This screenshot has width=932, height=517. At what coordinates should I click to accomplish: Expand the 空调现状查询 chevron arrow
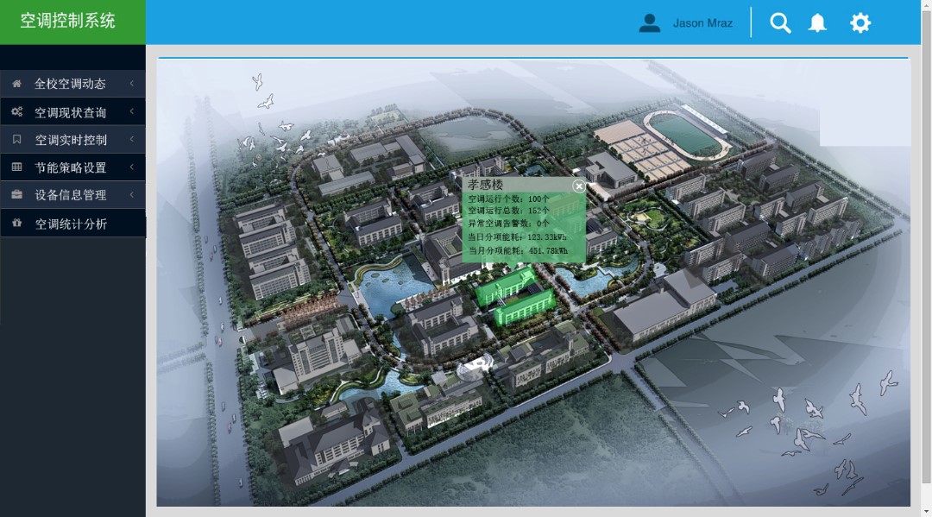coord(132,111)
